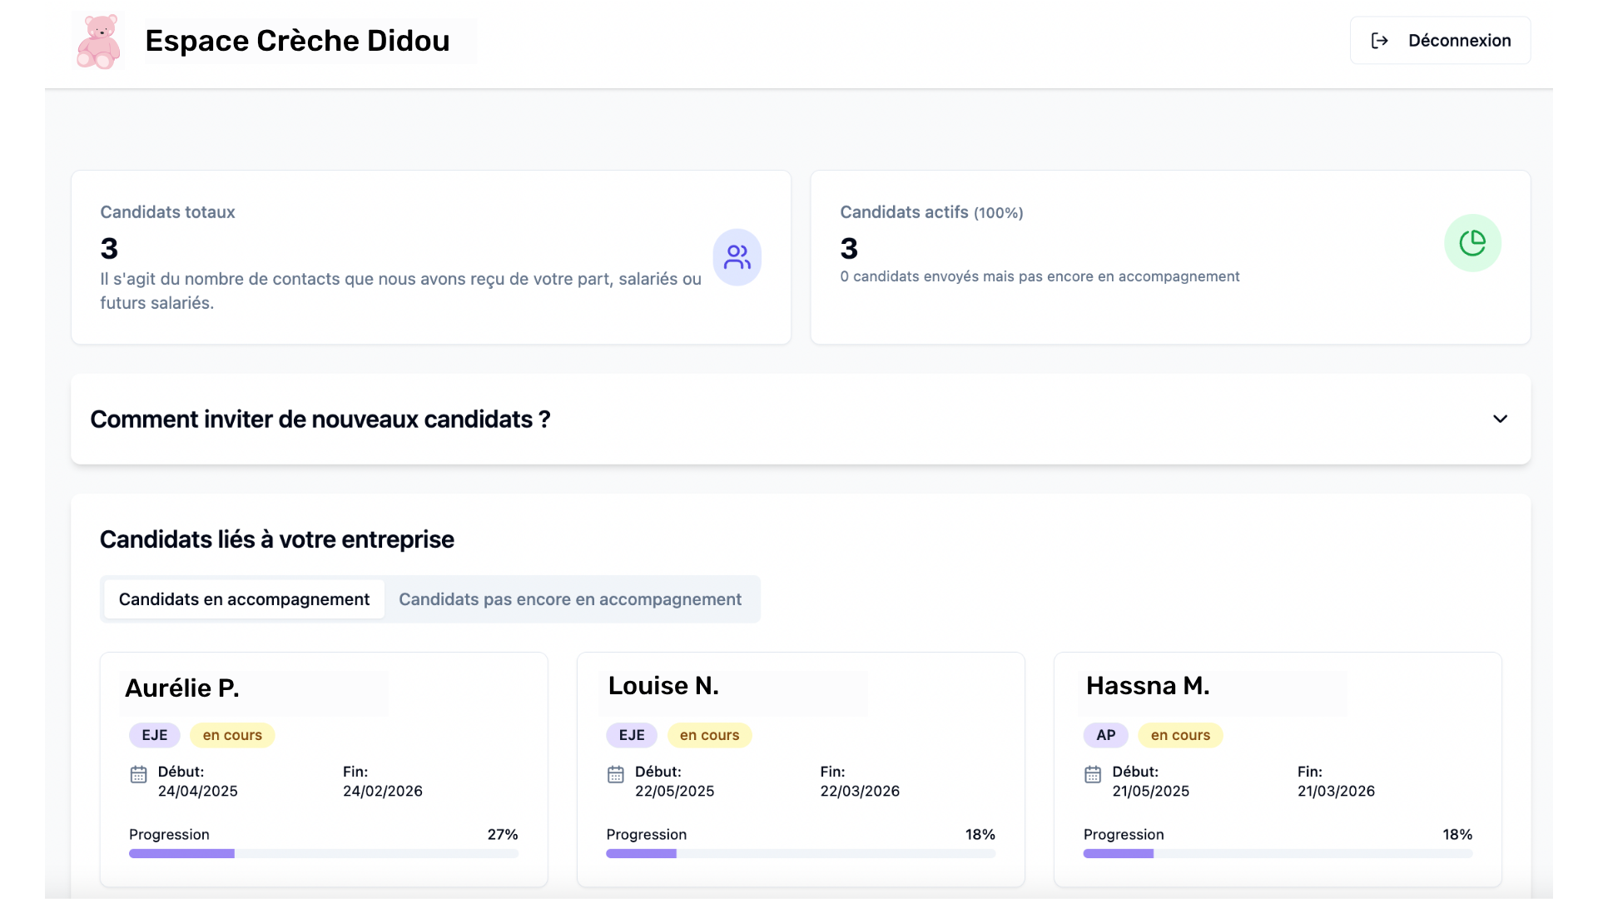Click the EJE badge on Aurélie P.
This screenshot has width=1598, height=899.
(x=155, y=735)
